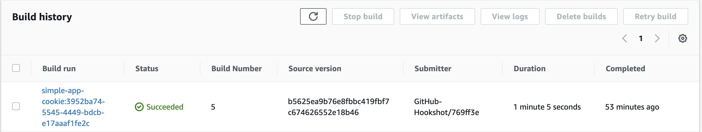Toggle the select-all builds checkbox
The height and width of the screenshot is (132, 702).
tap(16, 68)
